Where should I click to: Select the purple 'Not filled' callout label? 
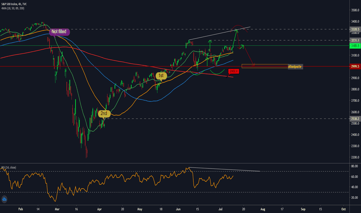pos(59,31)
